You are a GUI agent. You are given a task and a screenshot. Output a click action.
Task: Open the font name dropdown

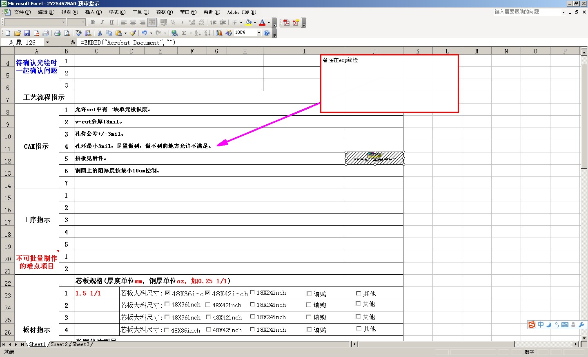(63, 22)
